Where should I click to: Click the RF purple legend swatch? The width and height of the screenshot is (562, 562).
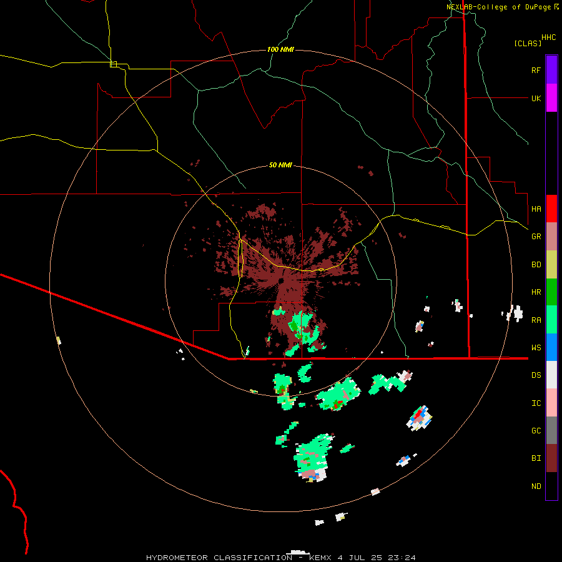click(551, 70)
